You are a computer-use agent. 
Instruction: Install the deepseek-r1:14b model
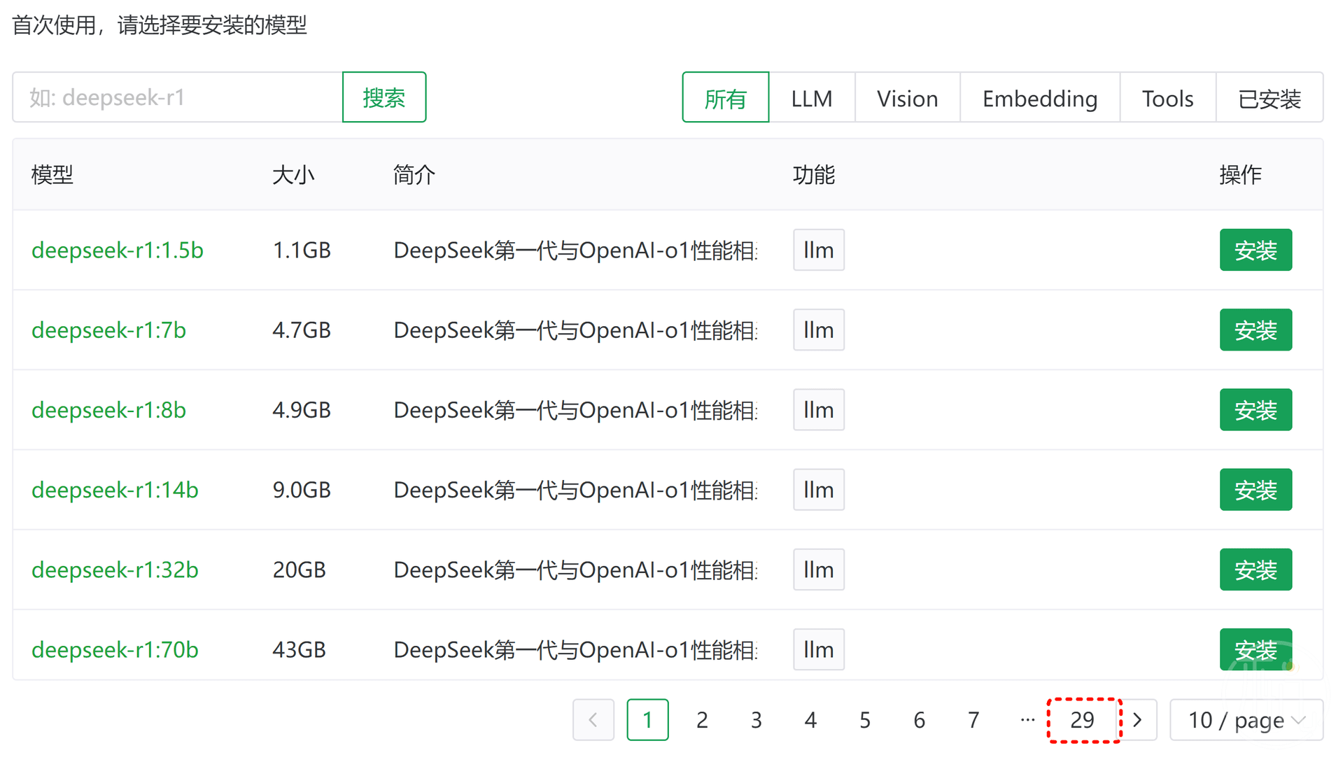point(1256,490)
